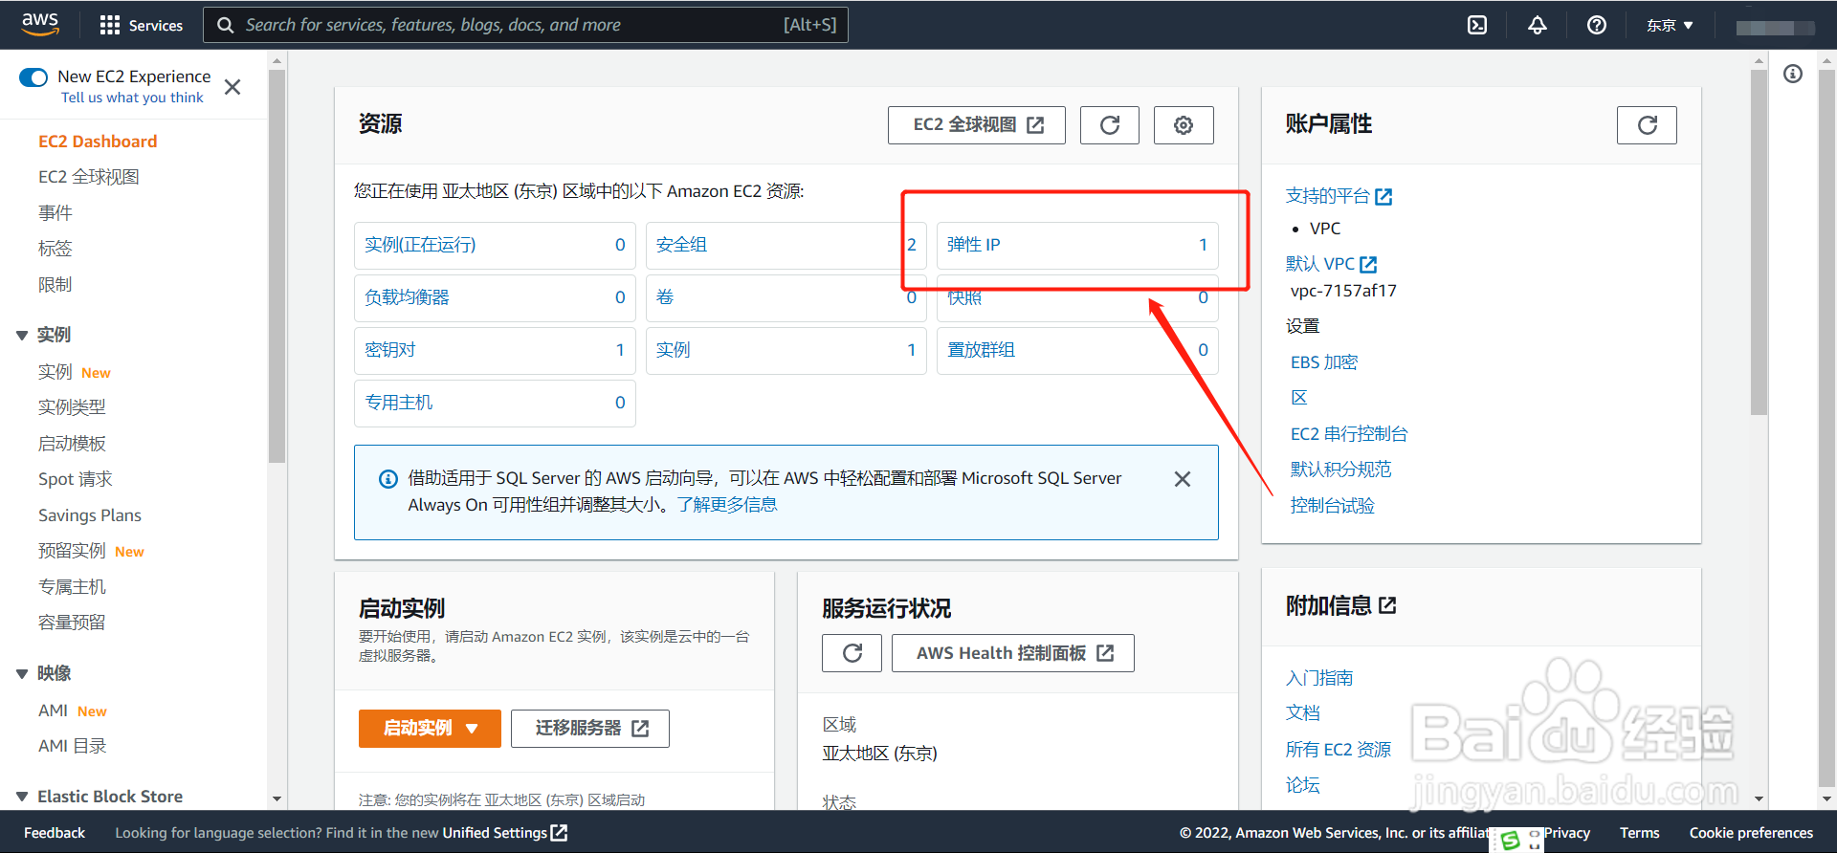Open 容量预留 in the sidebar
Screen dimensions: 1837x853
(x=72, y=623)
